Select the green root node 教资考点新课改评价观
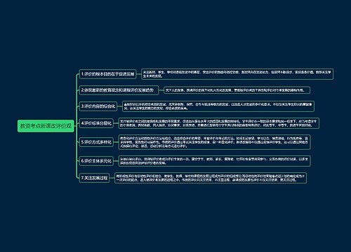 pos(46,126)
